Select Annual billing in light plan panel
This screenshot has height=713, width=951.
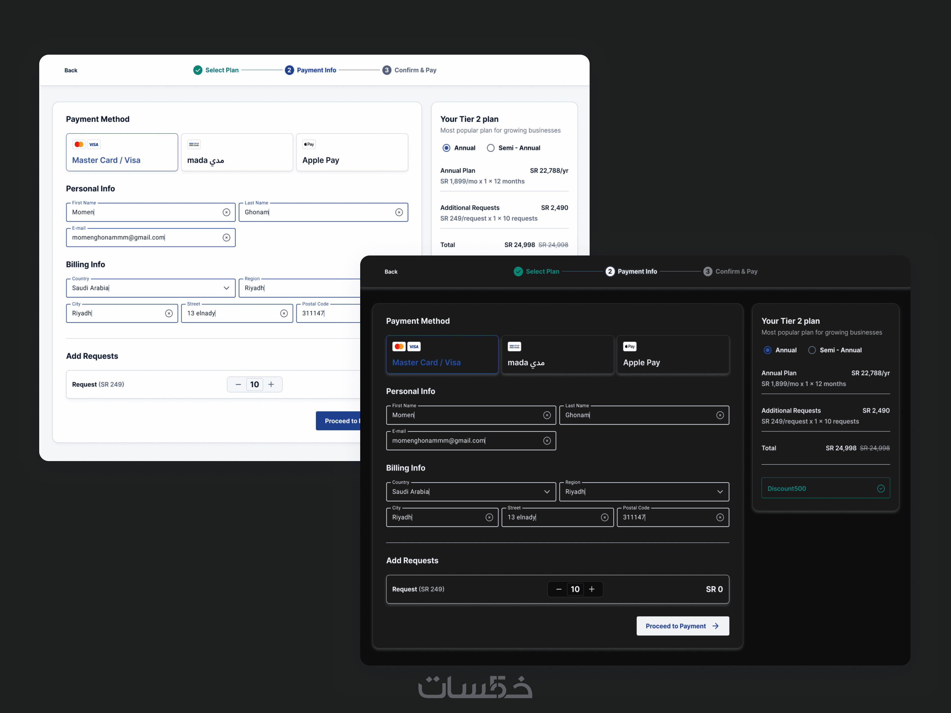pos(446,148)
